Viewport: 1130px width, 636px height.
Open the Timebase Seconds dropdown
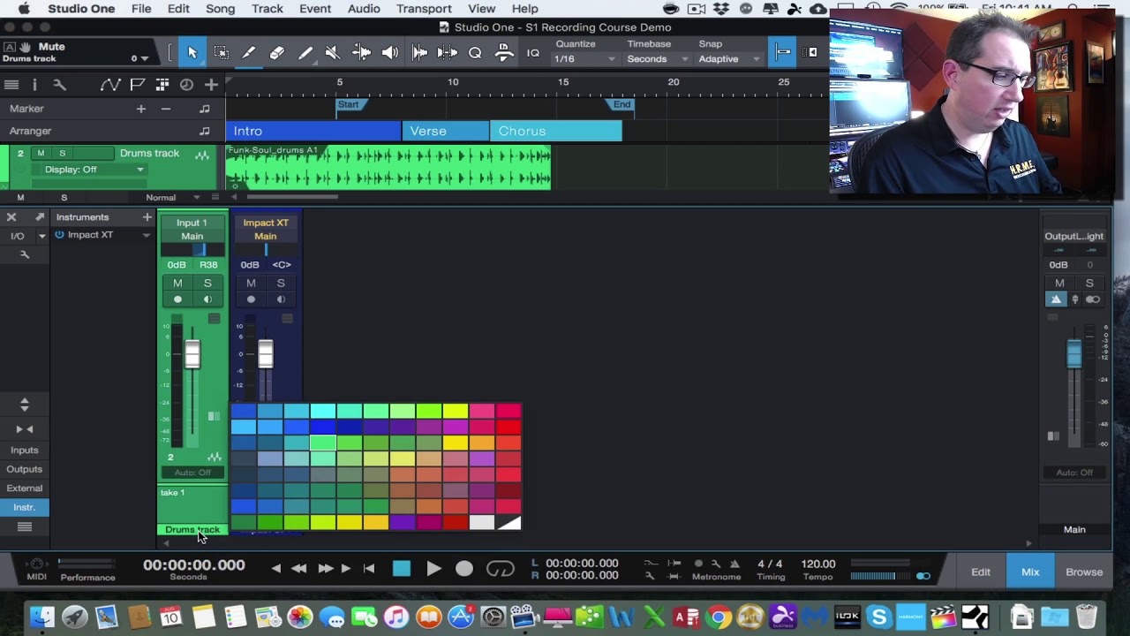pos(658,59)
